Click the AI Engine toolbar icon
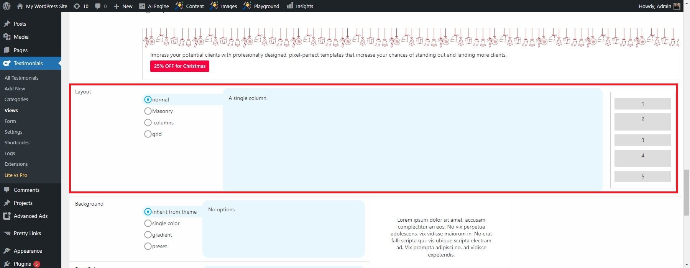690x268 pixels. 142,6
